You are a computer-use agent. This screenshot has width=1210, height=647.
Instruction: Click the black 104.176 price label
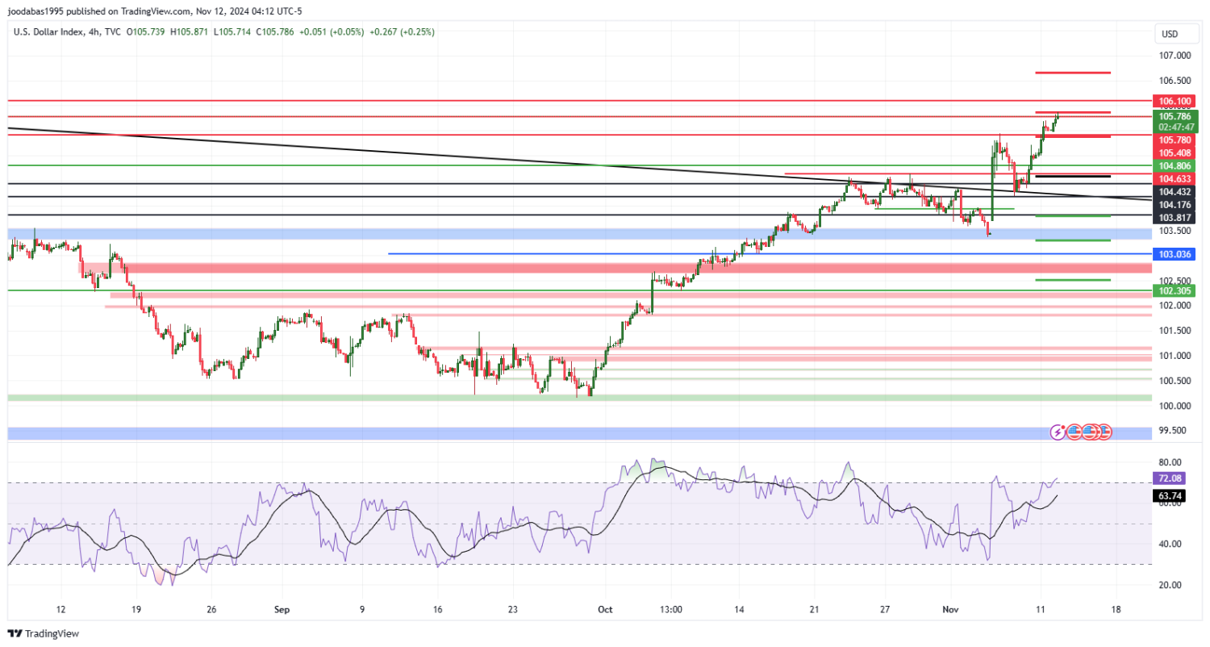(1175, 205)
